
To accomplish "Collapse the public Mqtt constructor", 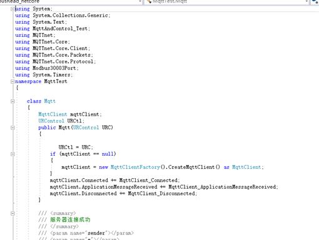I will click(13, 127).
